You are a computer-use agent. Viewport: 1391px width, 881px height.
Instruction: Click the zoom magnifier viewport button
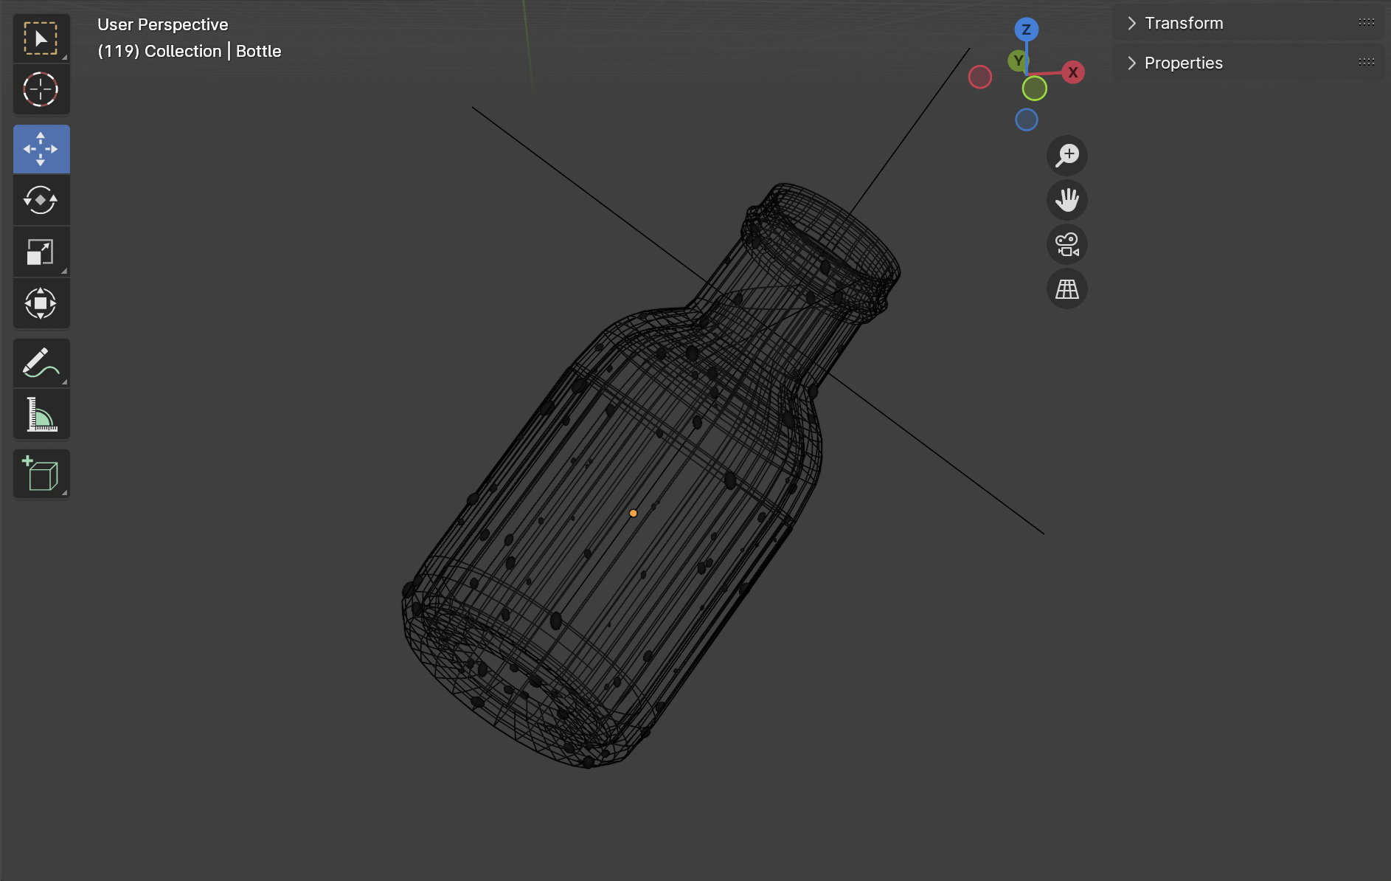coord(1066,156)
